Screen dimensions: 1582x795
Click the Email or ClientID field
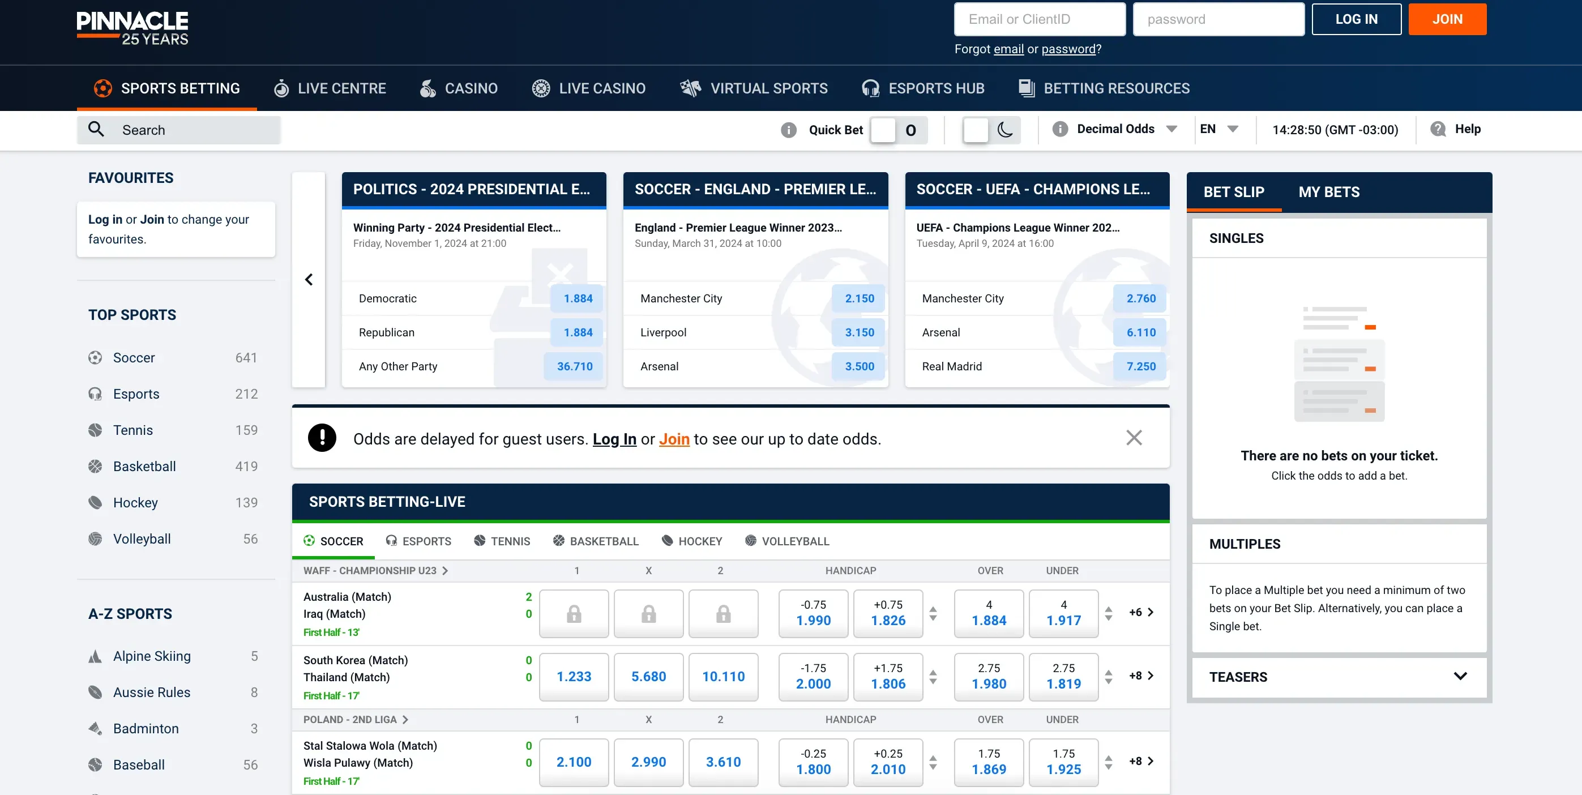[x=1039, y=19]
